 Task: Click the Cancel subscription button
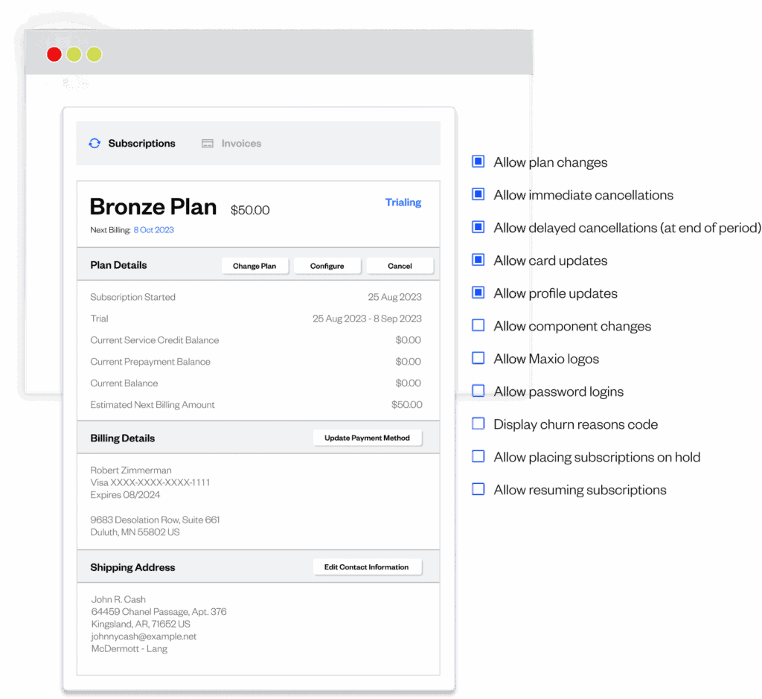(x=400, y=266)
